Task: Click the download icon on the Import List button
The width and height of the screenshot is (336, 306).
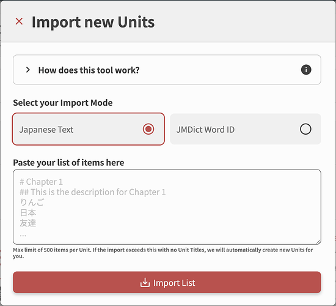Action: [145, 283]
